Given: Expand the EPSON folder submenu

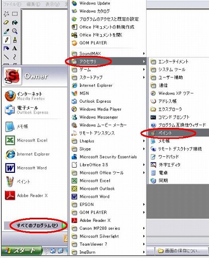Looking at the screenshot, I should tap(108, 204).
